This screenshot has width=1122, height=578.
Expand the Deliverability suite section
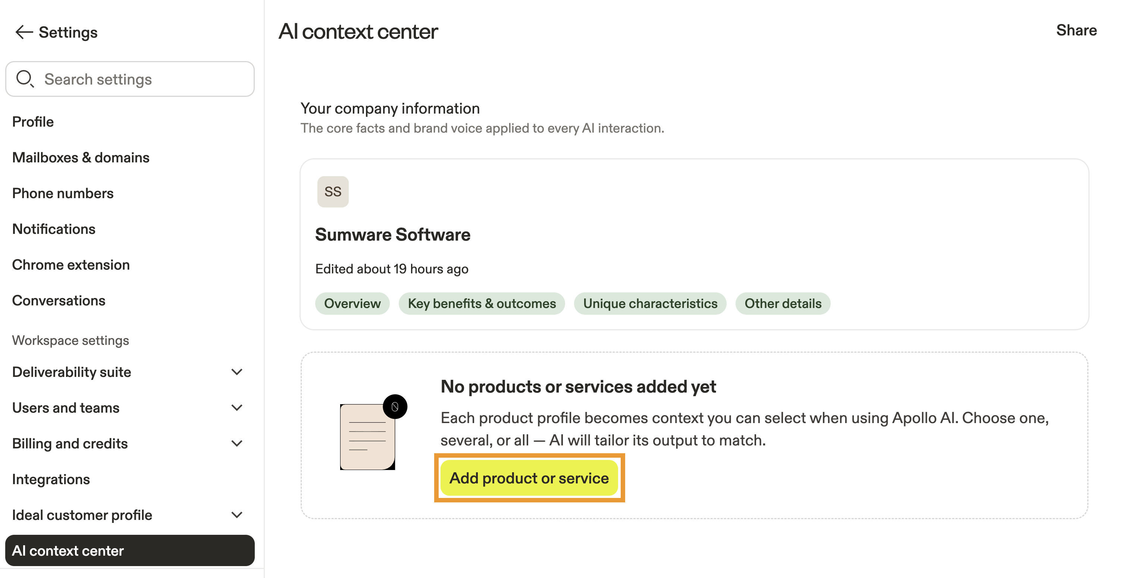pyautogui.click(x=236, y=372)
